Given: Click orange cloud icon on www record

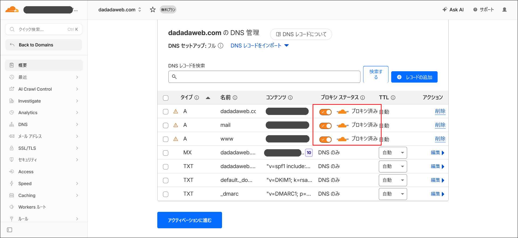Looking at the screenshot, I should (343, 139).
